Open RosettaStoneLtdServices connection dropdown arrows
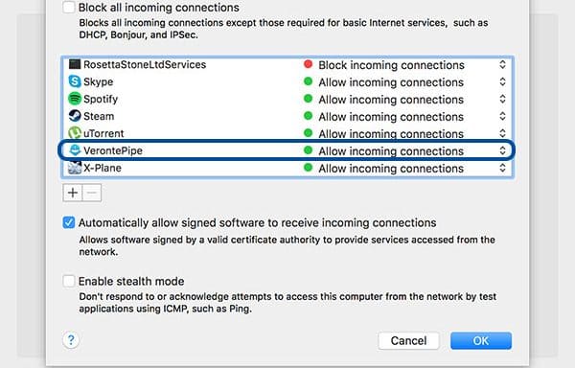The height and width of the screenshot is (368, 575). 502,65
